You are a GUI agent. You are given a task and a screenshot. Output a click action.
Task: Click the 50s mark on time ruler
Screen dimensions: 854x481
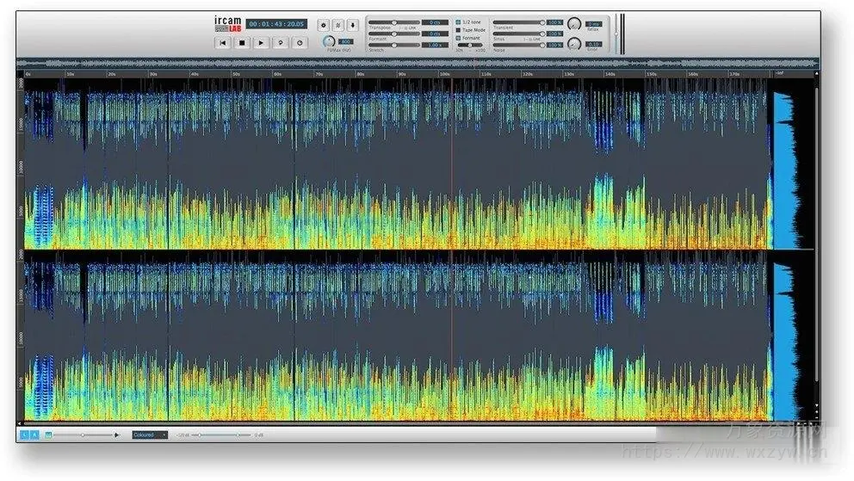[x=236, y=74]
